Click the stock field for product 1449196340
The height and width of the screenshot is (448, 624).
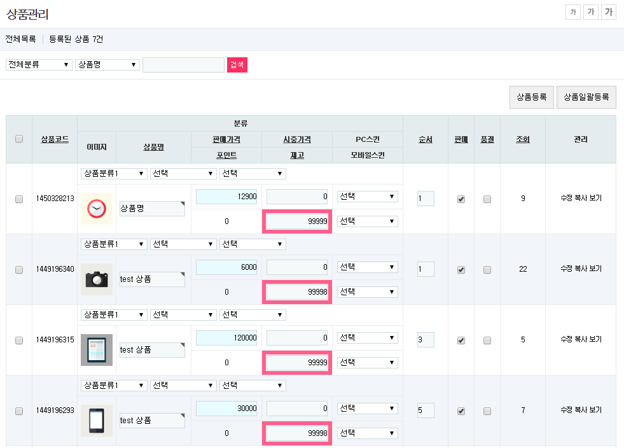tap(297, 292)
